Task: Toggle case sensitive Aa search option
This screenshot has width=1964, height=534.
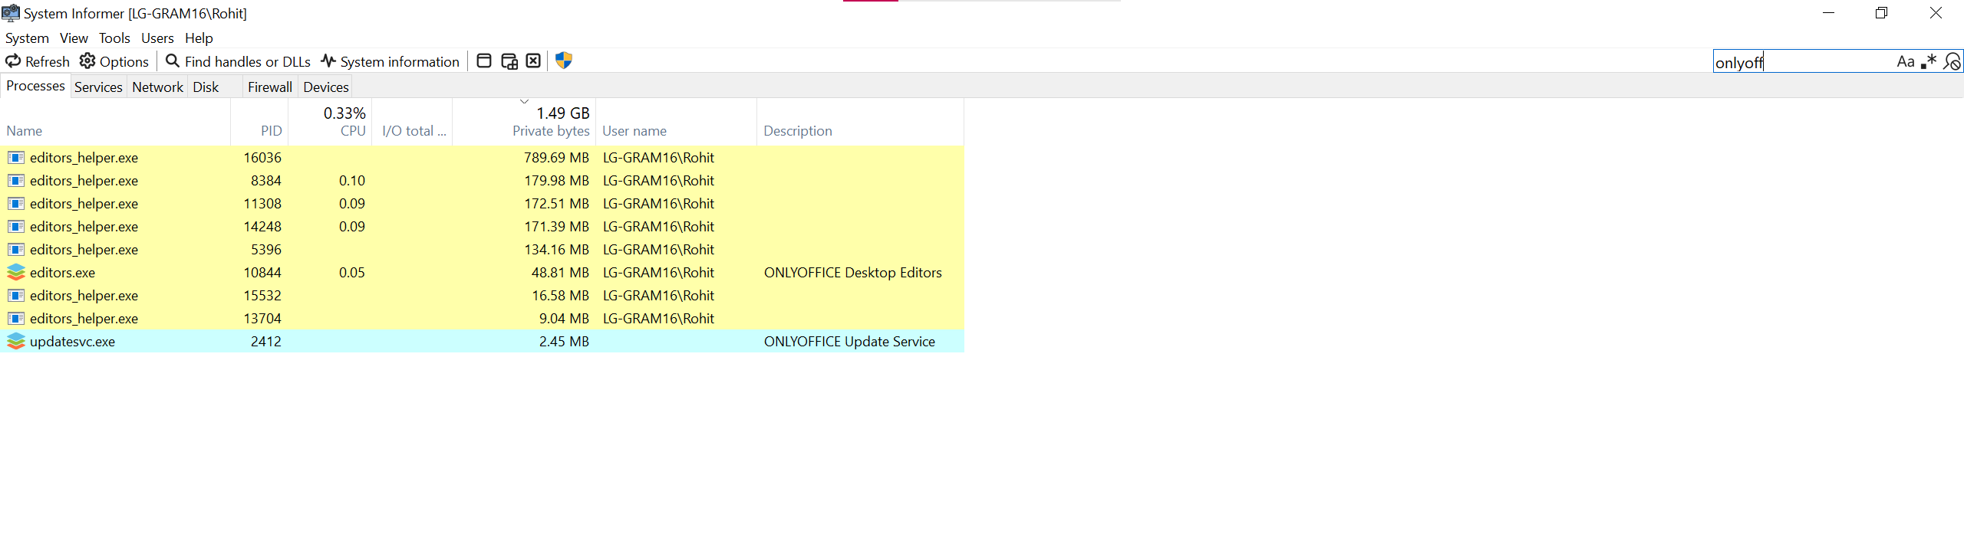Action: click(1906, 62)
